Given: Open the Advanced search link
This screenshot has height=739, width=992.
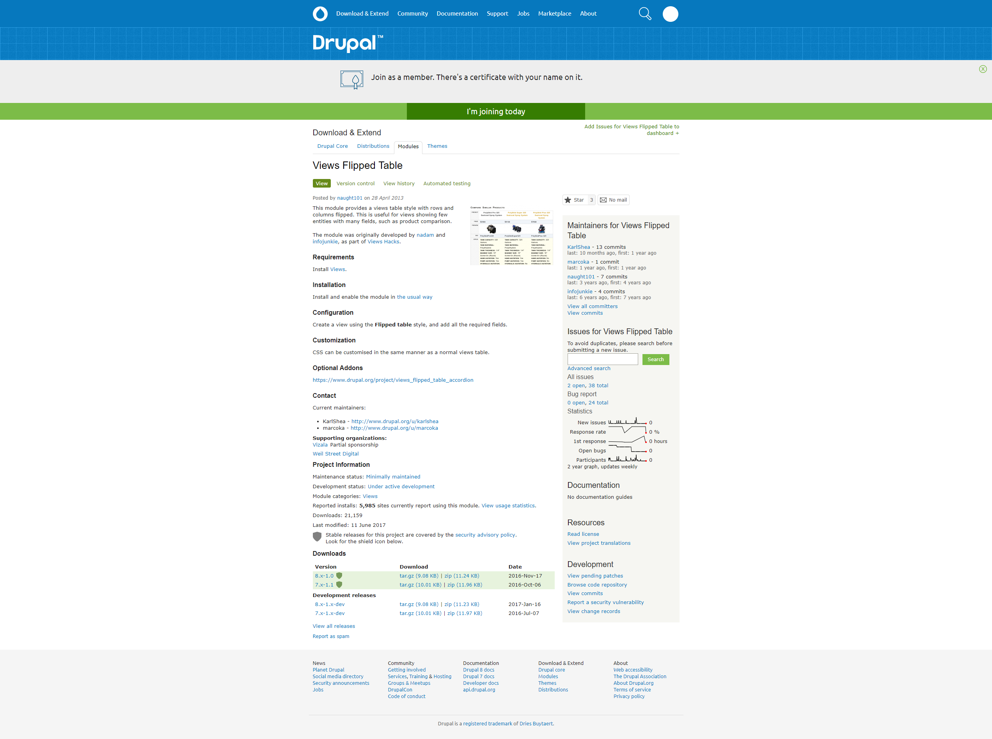Looking at the screenshot, I should pyautogui.click(x=588, y=369).
